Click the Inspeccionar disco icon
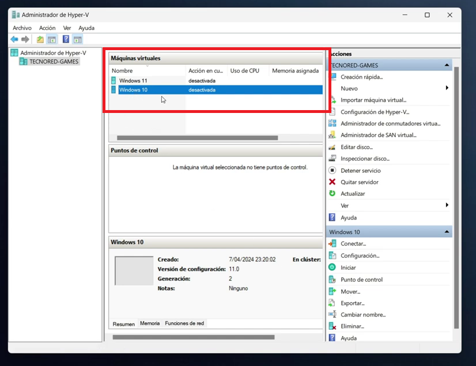Viewport: 476px width, 366px height. coord(333,159)
